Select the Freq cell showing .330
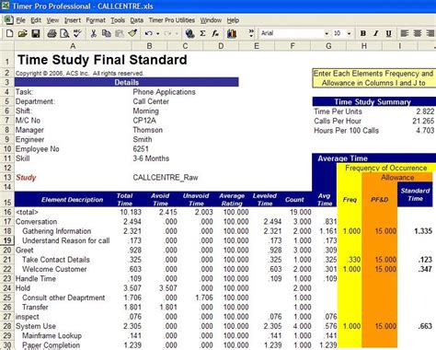 pyautogui.click(x=354, y=260)
